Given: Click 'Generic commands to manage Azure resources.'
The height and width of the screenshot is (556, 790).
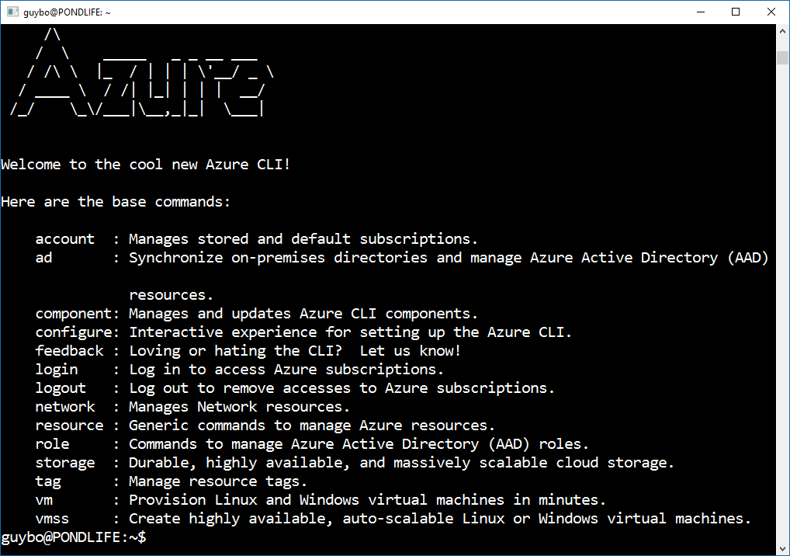Looking at the screenshot, I should (x=312, y=426).
